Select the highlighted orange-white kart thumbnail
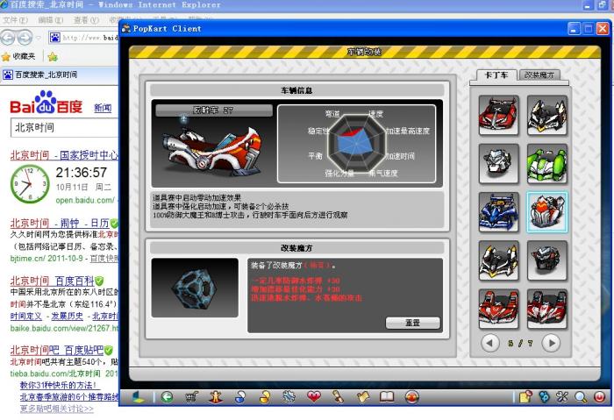 click(x=547, y=212)
